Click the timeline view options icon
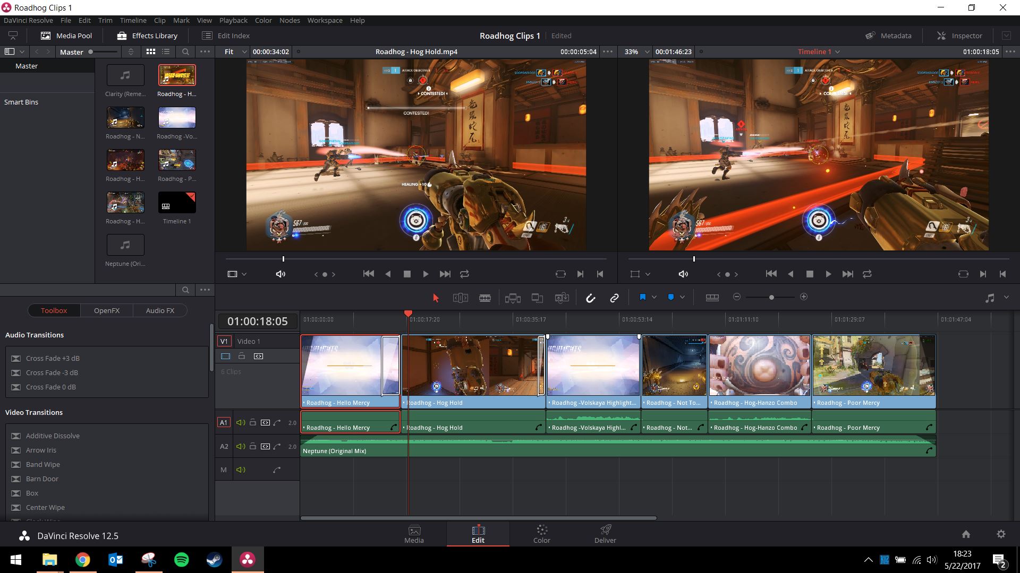Viewport: 1020px width, 573px height. click(712, 298)
